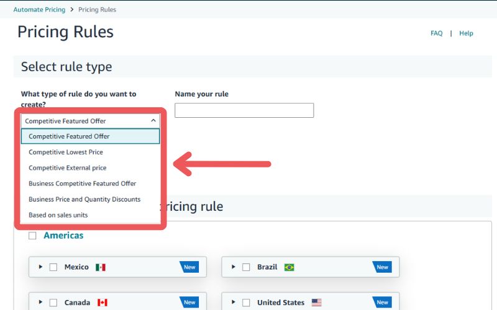Expand the Canada marketplace row
This screenshot has width=497, height=310.
pyautogui.click(x=40, y=302)
